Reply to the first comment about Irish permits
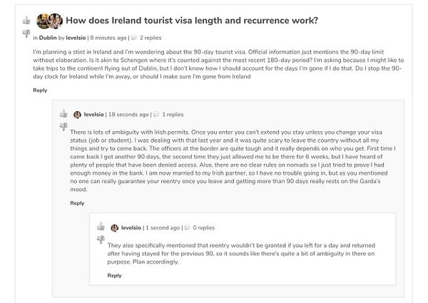The height and width of the screenshot is (303, 428). point(77,203)
